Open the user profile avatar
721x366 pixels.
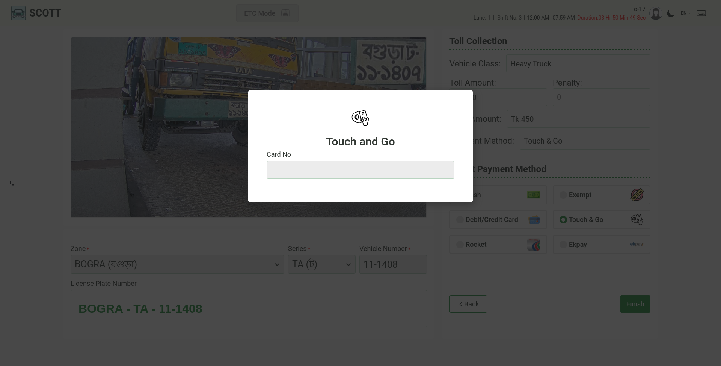656,13
